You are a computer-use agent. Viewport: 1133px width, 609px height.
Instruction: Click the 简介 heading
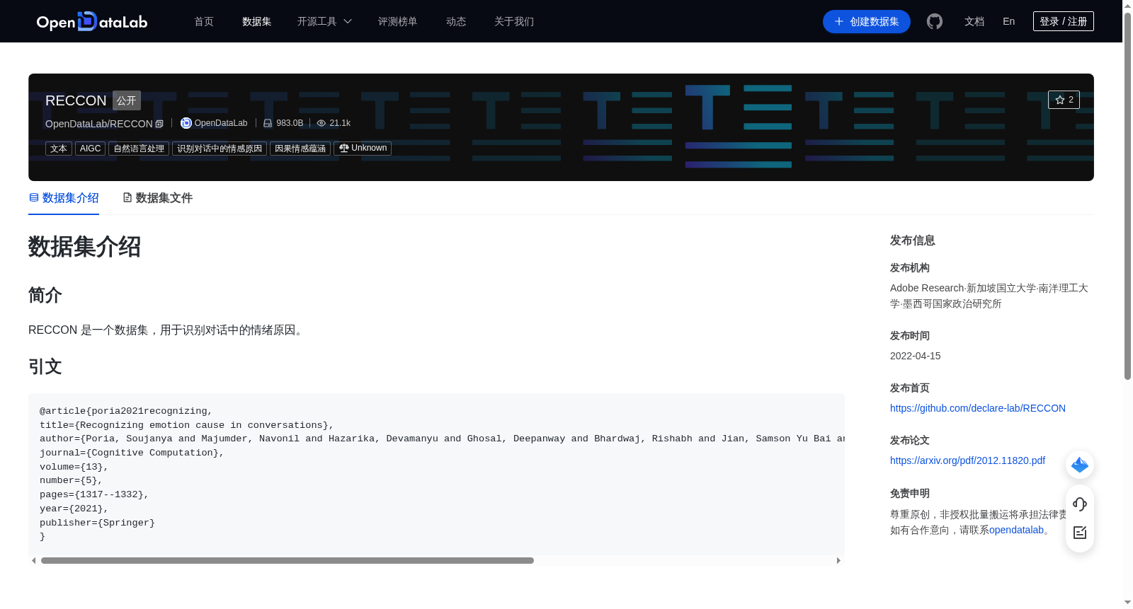coord(45,295)
